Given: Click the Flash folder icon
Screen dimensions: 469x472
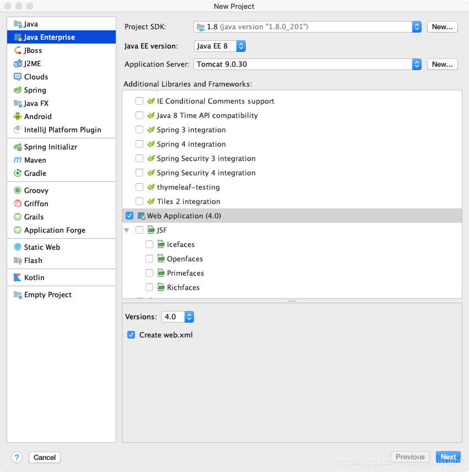Looking at the screenshot, I should [18, 260].
